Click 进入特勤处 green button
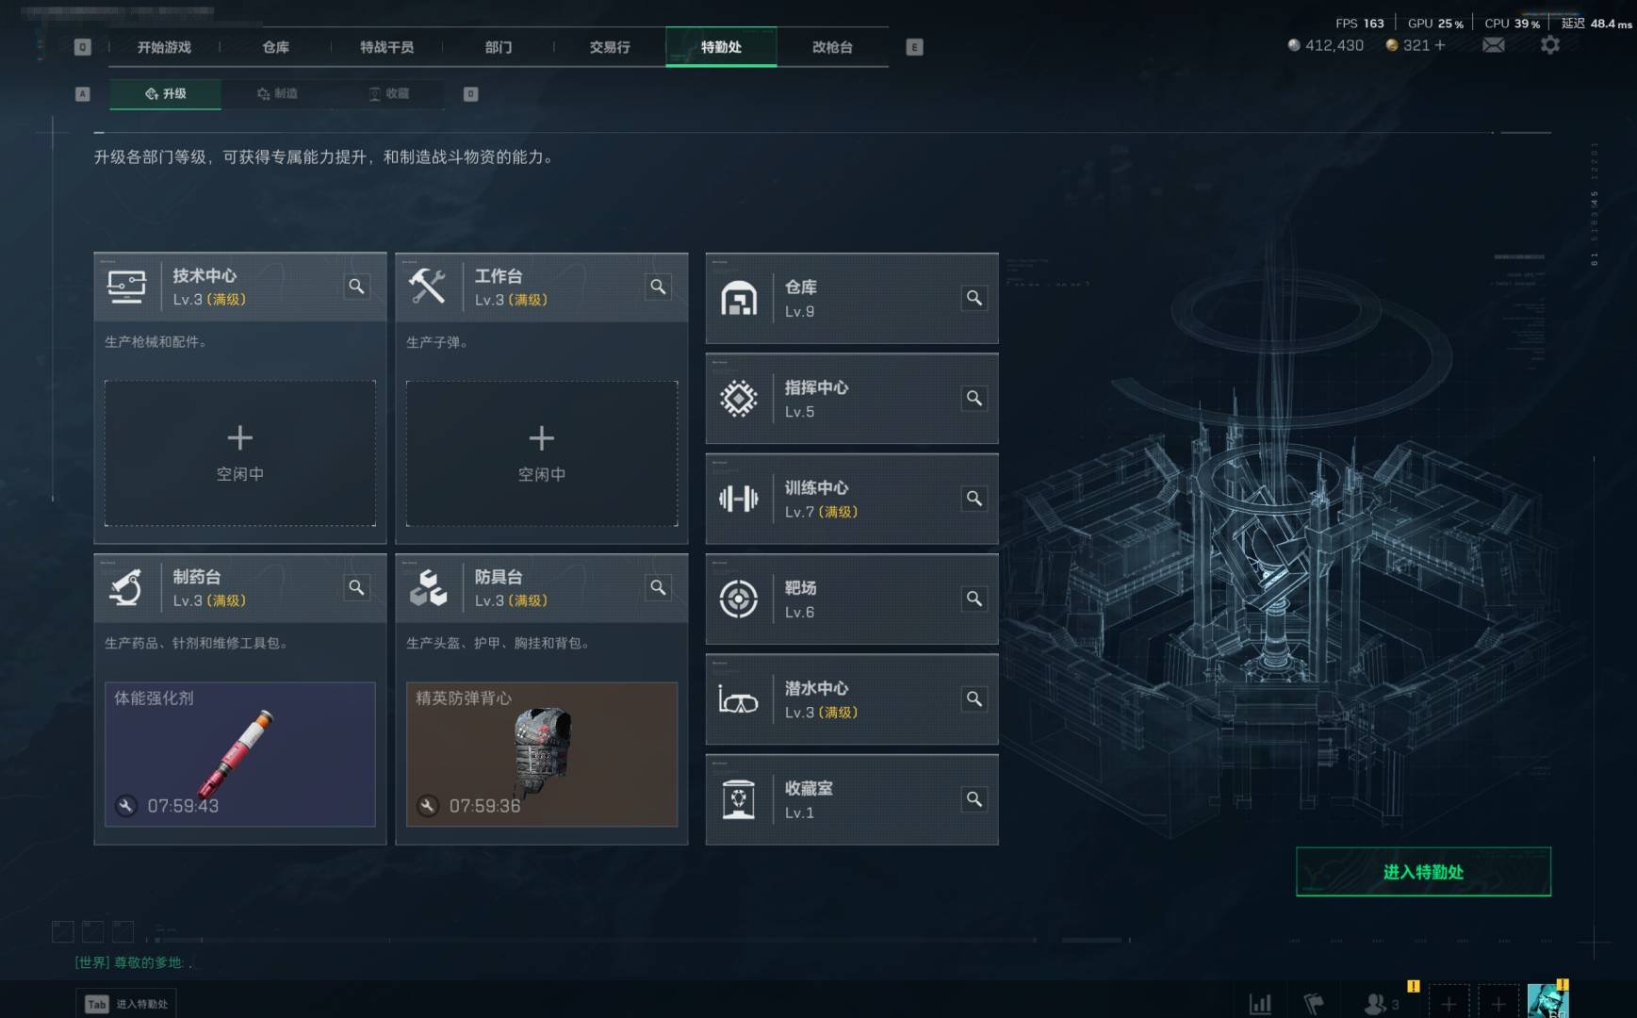1637x1018 pixels. click(x=1423, y=872)
